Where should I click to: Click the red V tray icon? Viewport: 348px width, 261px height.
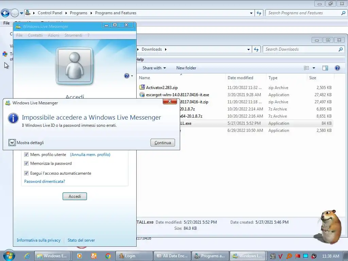point(280,256)
